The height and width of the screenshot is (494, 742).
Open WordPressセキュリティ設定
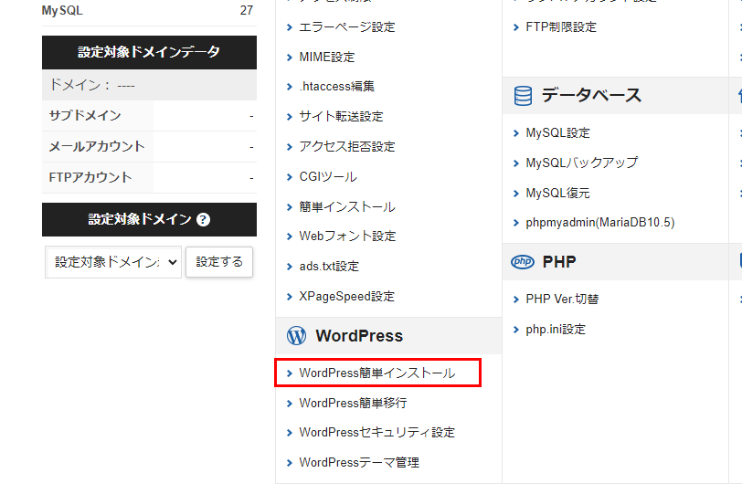click(x=377, y=433)
